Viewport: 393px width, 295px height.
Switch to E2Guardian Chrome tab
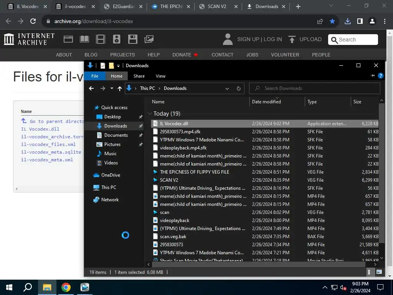point(124,7)
